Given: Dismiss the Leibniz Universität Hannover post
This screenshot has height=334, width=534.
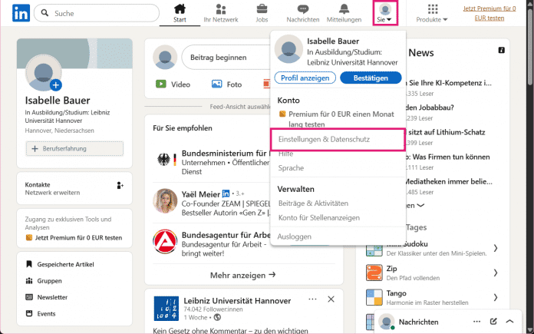Looking at the screenshot, I should coord(331,299).
